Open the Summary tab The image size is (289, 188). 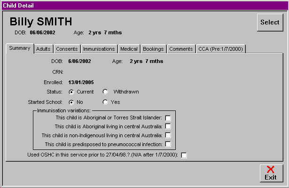(x=20, y=48)
